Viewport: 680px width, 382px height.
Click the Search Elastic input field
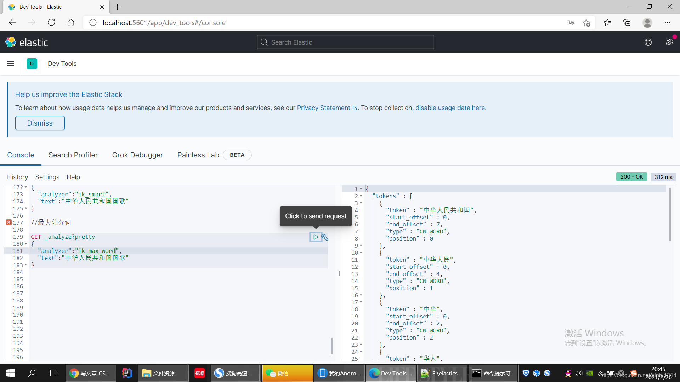345,42
